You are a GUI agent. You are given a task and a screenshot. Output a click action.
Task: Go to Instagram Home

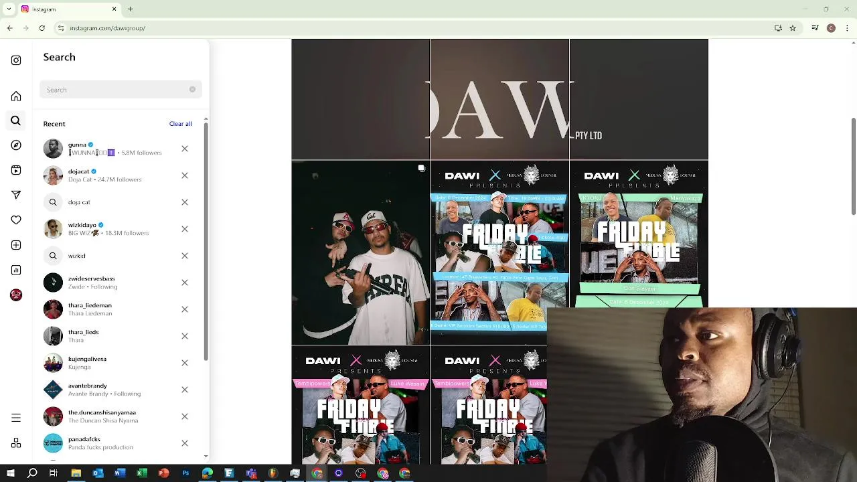click(x=16, y=96)
